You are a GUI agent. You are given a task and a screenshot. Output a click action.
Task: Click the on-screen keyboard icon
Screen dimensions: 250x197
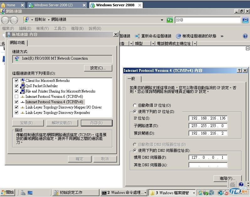tap(232, 184)
